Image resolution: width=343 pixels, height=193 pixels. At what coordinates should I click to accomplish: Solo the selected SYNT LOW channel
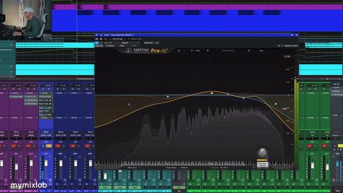49,146
